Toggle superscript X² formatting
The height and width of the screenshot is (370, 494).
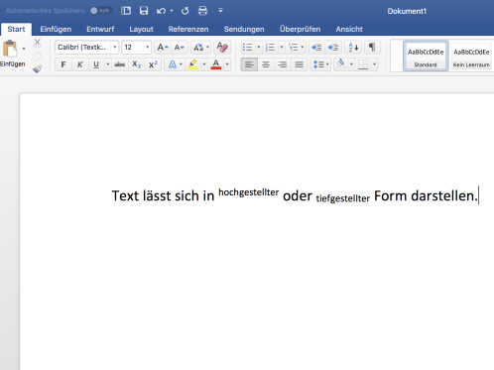[153, 64]
